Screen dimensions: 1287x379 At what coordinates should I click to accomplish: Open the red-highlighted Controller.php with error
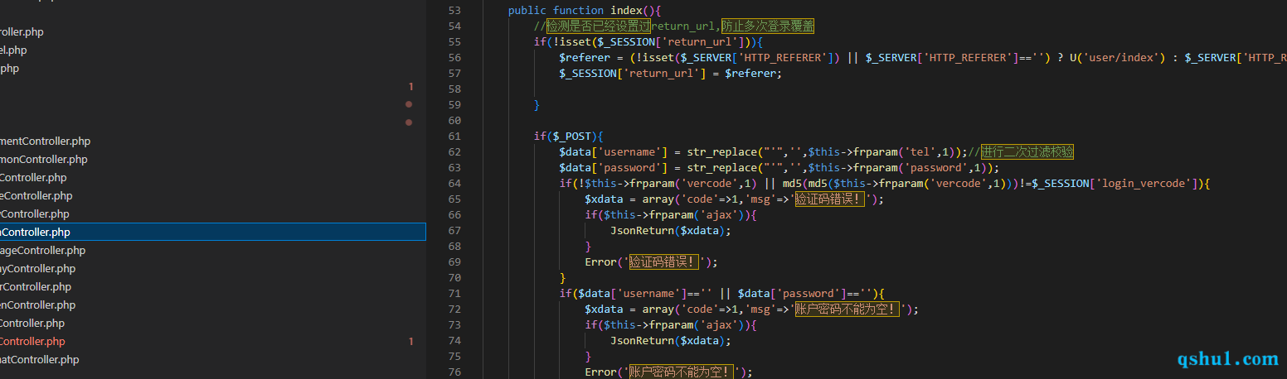pos(32,342)
